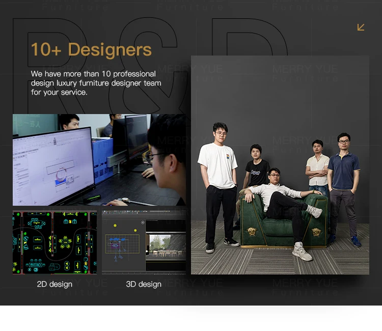Click the "10+ Designers" heading
This screenshot has height=331, width=382.
[91, 50]
